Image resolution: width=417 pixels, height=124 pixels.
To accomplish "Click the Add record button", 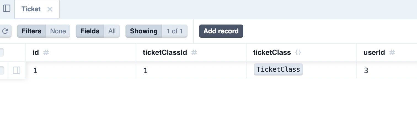I will tap(221, 31).
